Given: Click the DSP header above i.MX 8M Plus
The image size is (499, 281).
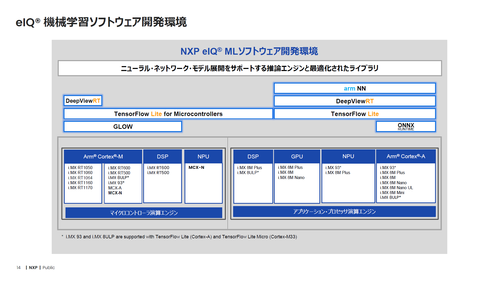Looking at the screenshot, I should 253,156.
